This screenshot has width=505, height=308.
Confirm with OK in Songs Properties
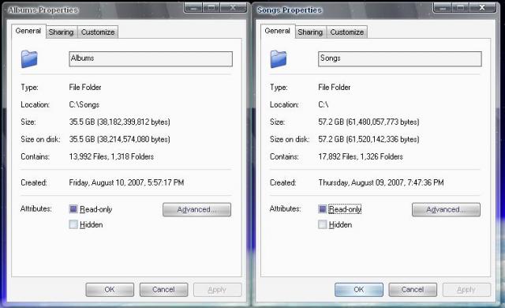(359, 290)
